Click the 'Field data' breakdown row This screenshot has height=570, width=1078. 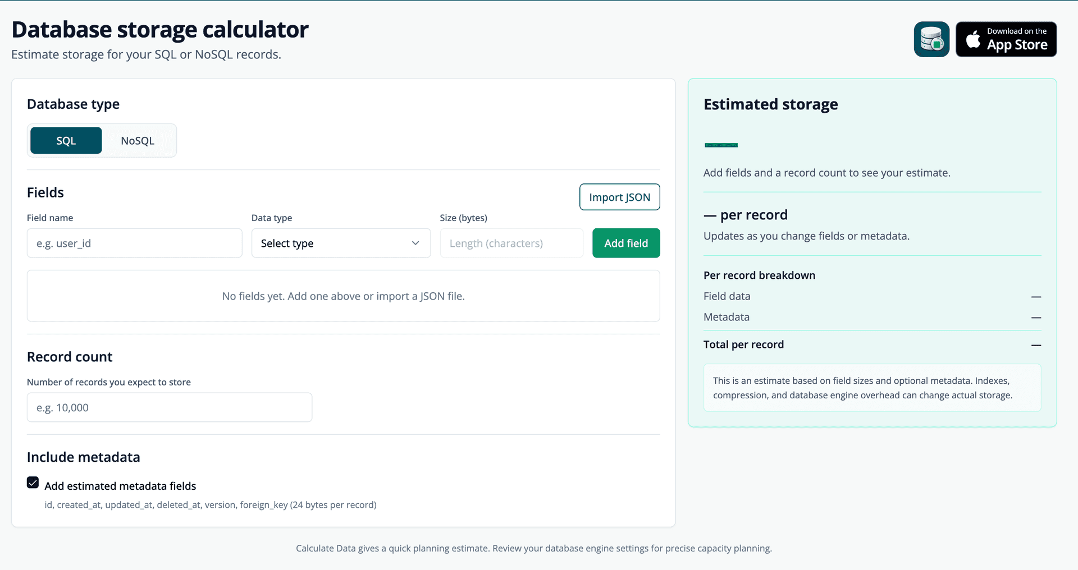coord(872,296)
